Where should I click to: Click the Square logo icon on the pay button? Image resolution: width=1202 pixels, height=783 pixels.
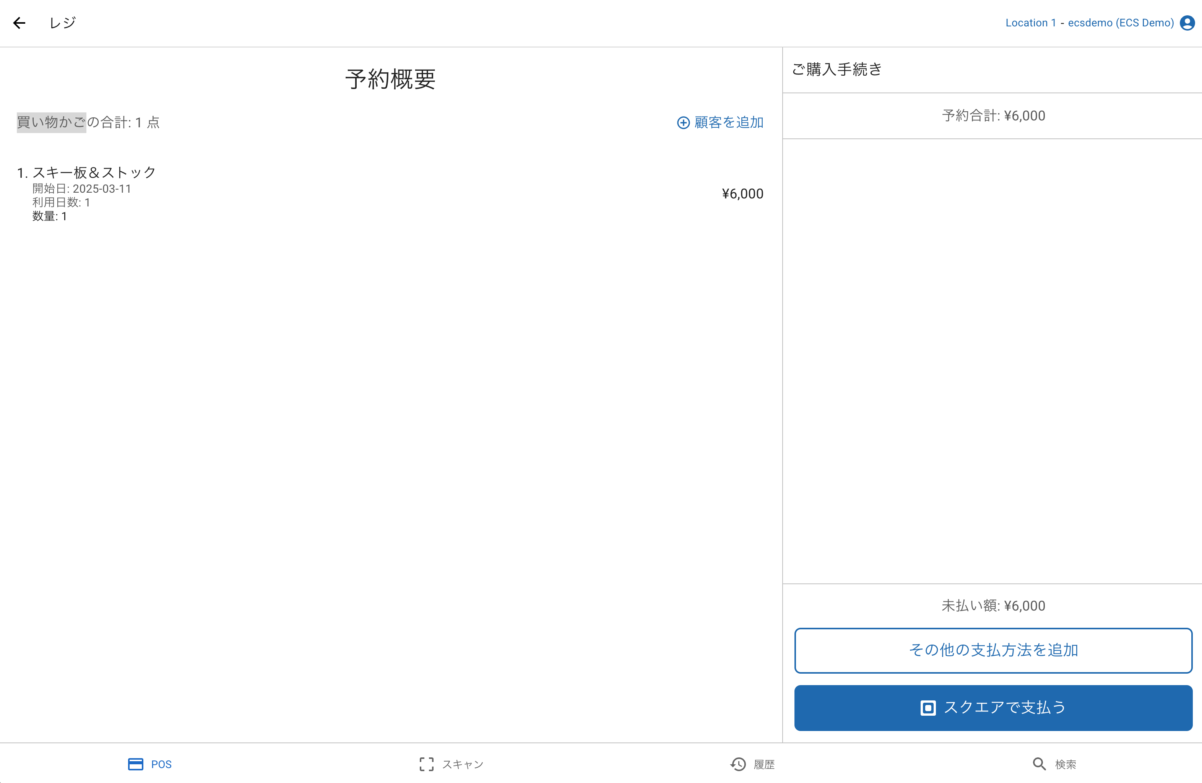(928, 708)
